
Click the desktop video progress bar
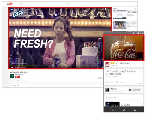pos(56,66)
